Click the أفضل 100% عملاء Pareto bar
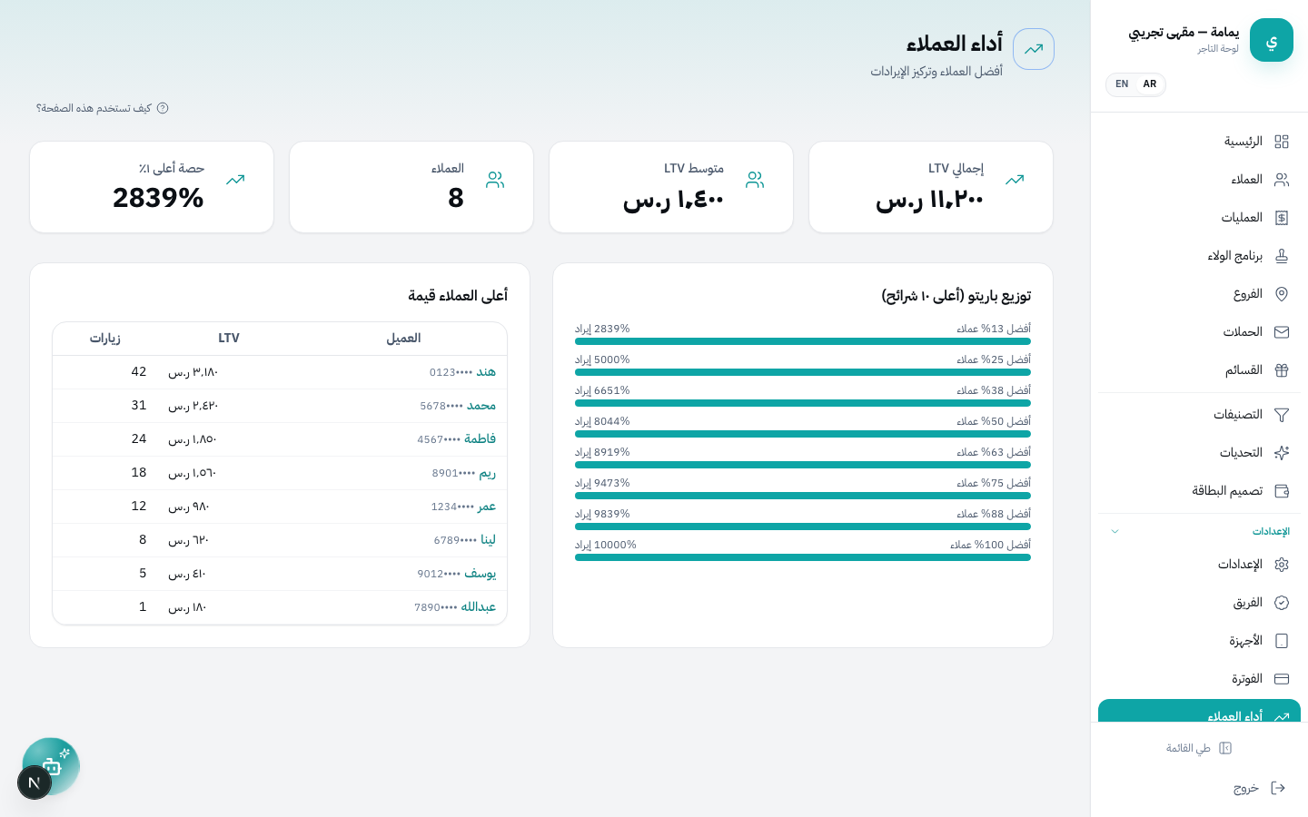Viewport: 1308px width, 817px height. point(803,557)
